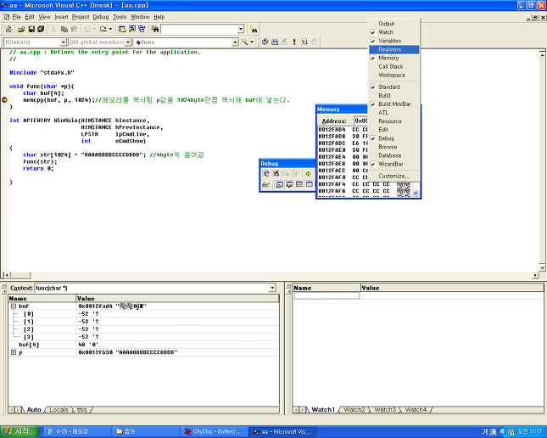The image size is (547, 438).
Task: Click the breakpoint marker beside memcpy line
Action: tap(4, 100)
